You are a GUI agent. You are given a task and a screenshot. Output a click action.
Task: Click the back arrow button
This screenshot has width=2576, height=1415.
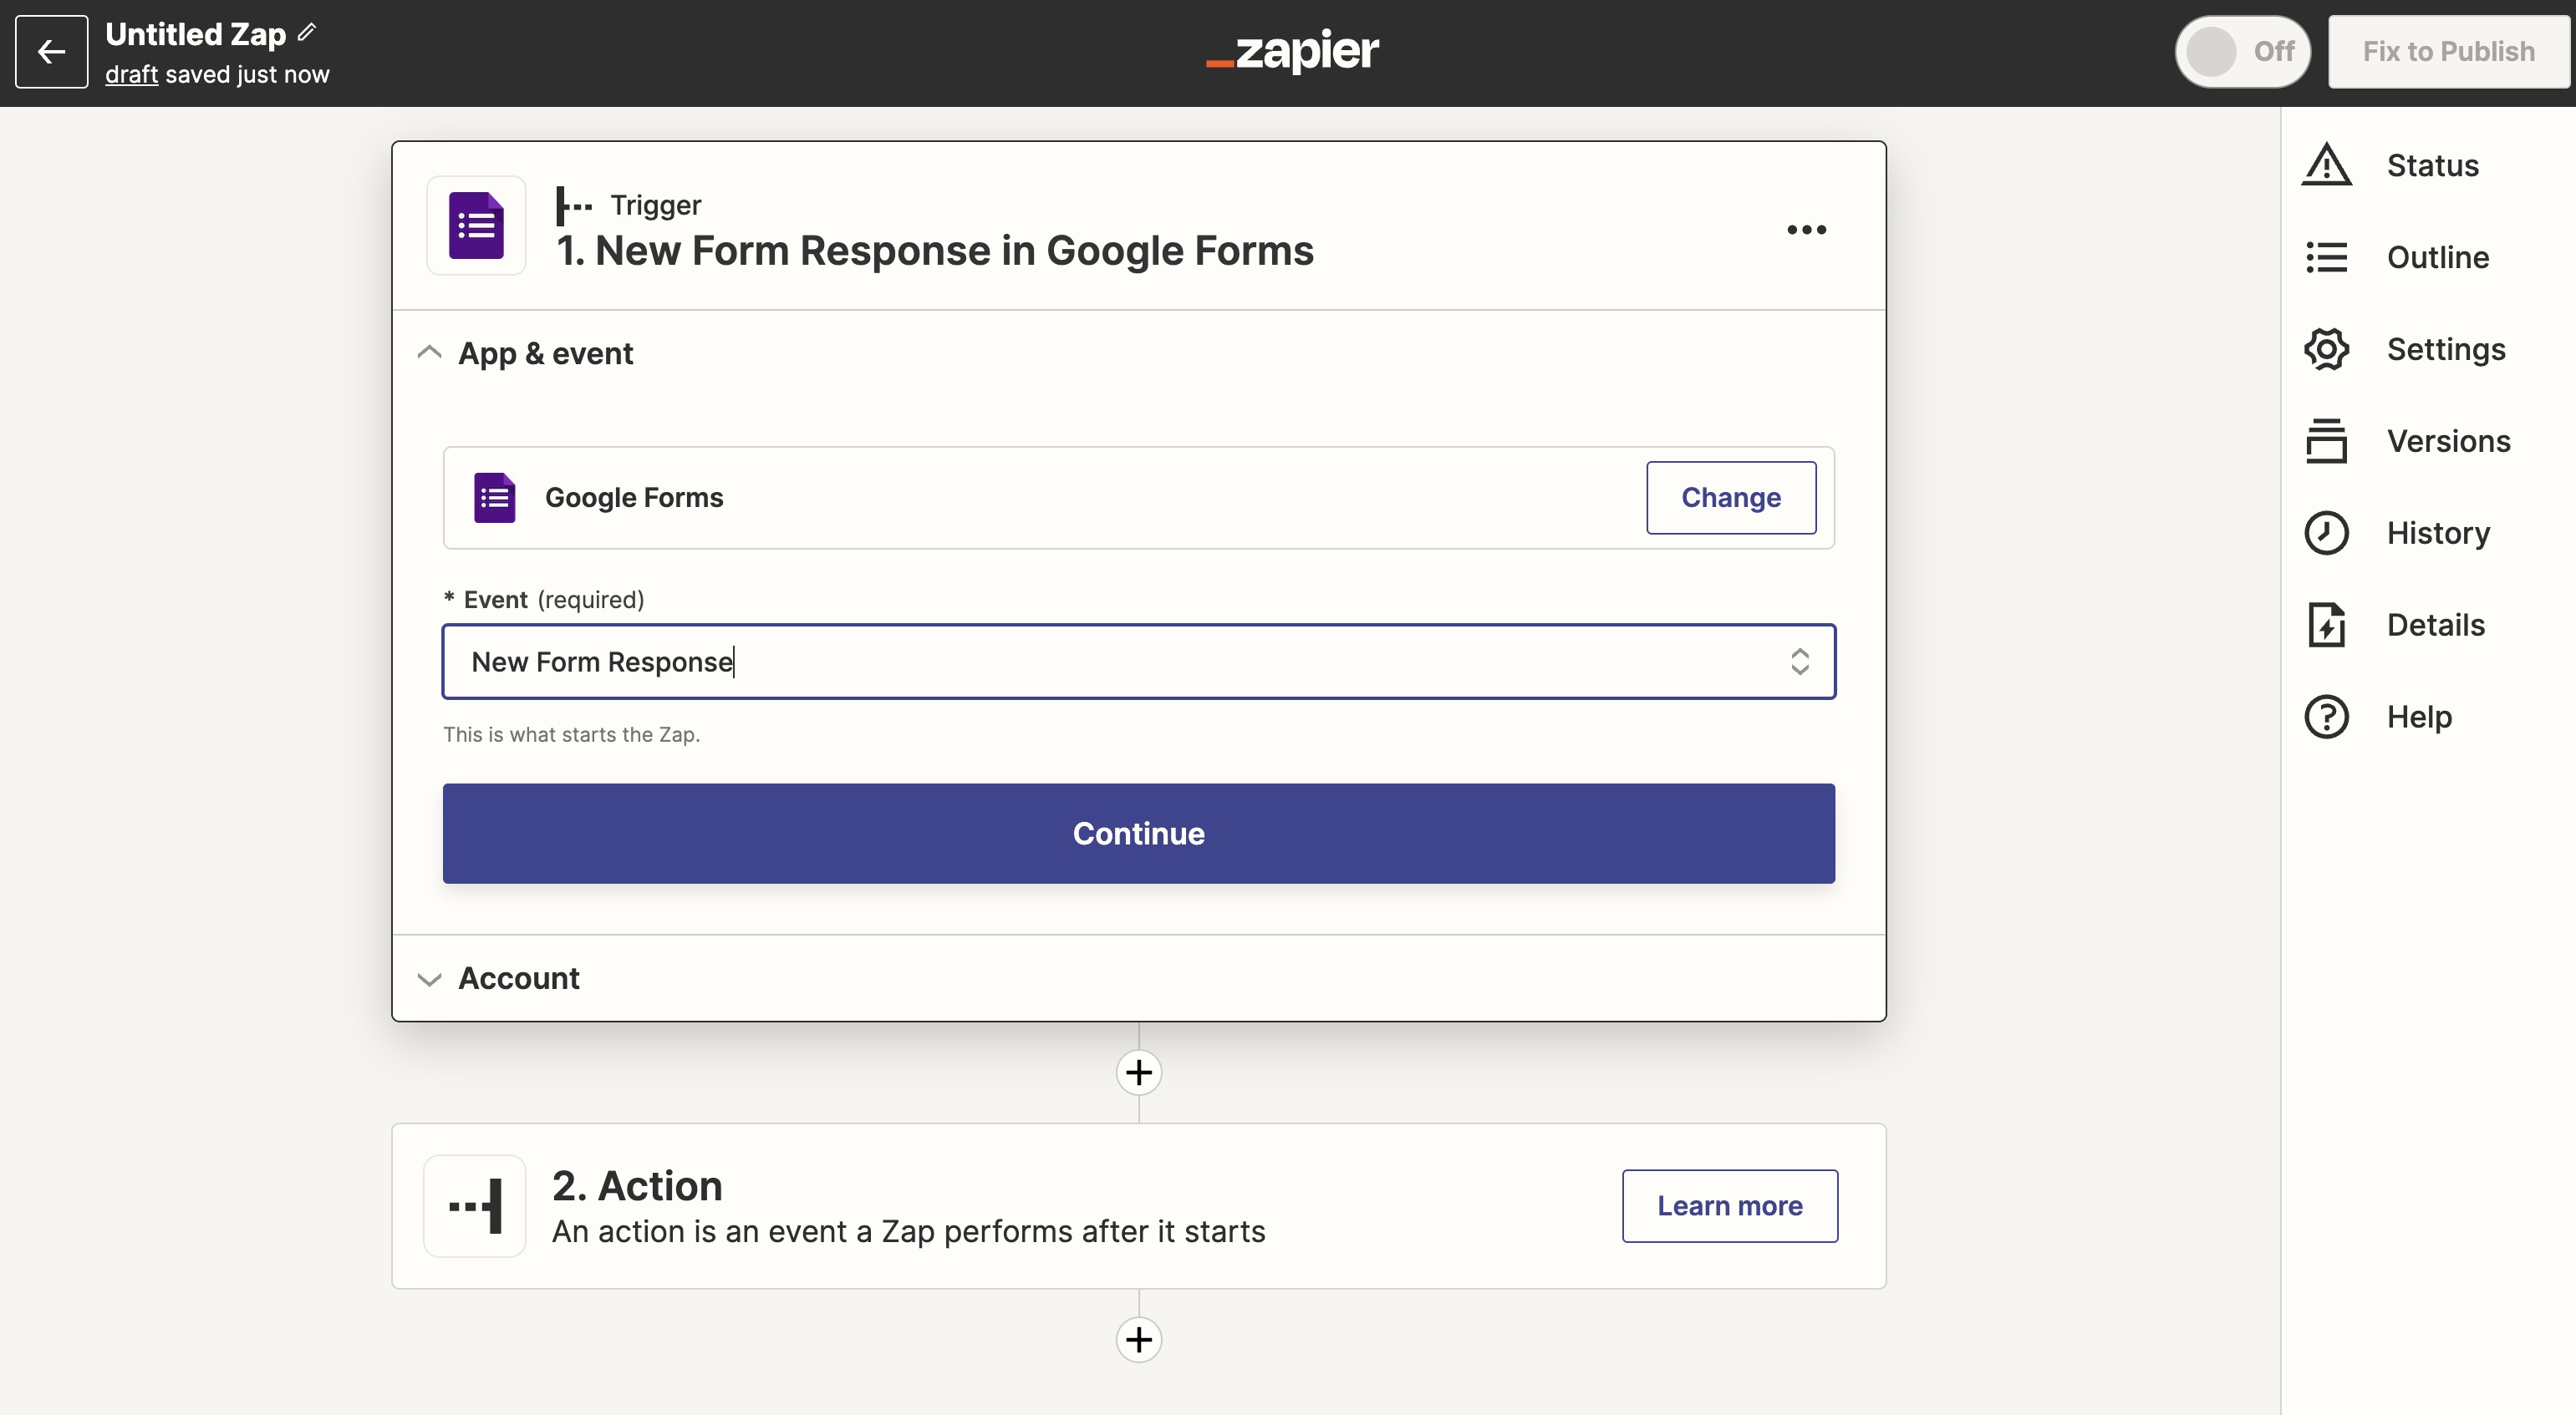(51, 51)
